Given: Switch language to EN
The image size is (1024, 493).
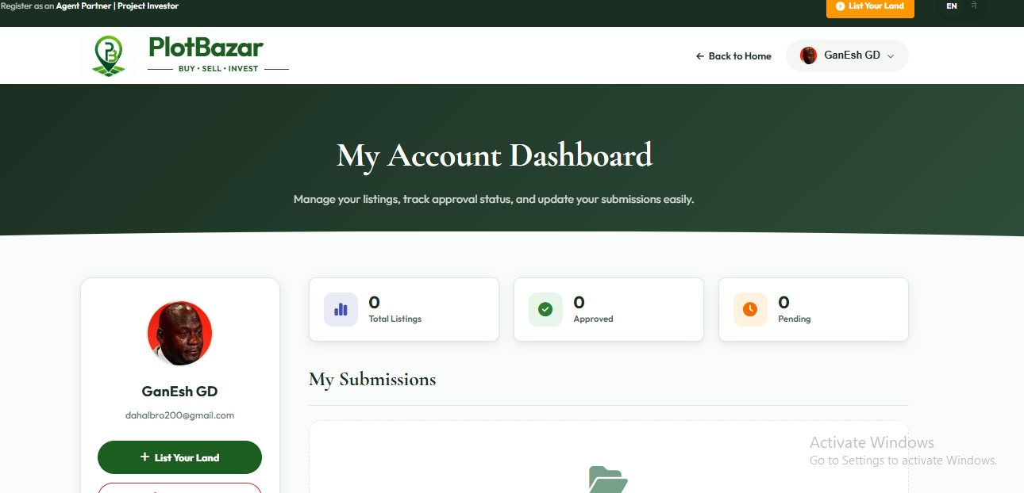Looking at the screenshot, I should (x=951, y=6).
